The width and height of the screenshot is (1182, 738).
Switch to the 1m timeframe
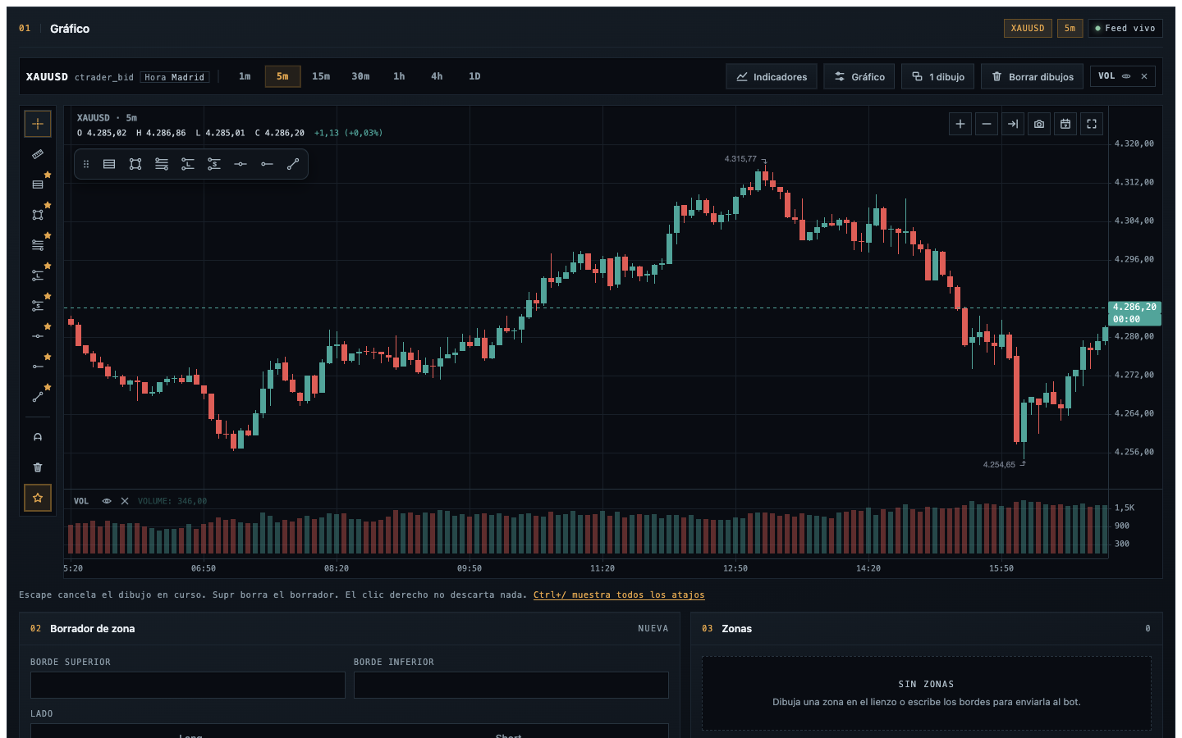[245, 76]
